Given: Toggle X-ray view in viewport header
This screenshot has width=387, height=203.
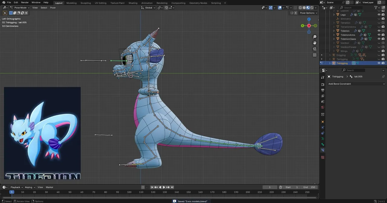Looking at the screenshot, I should click(x=296, y=8).
